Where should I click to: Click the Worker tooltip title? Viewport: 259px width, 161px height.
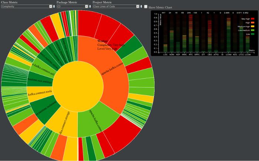pyautogui.click(x=102, y=41)
